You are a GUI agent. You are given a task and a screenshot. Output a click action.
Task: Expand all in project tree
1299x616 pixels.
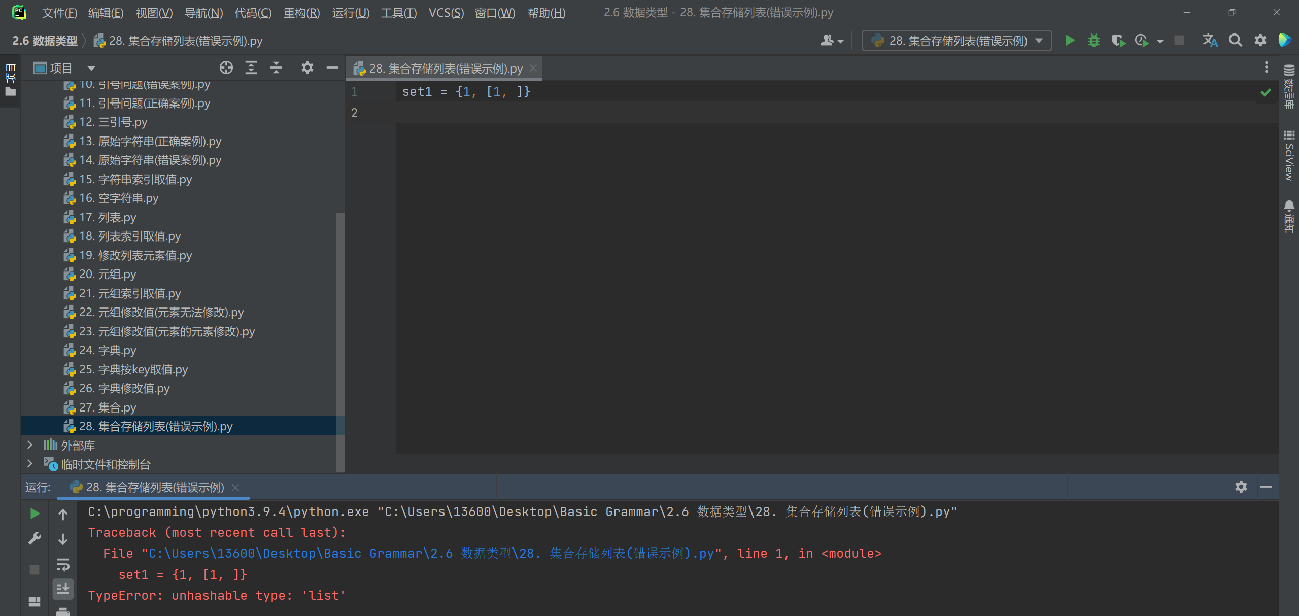coord(251,67)
